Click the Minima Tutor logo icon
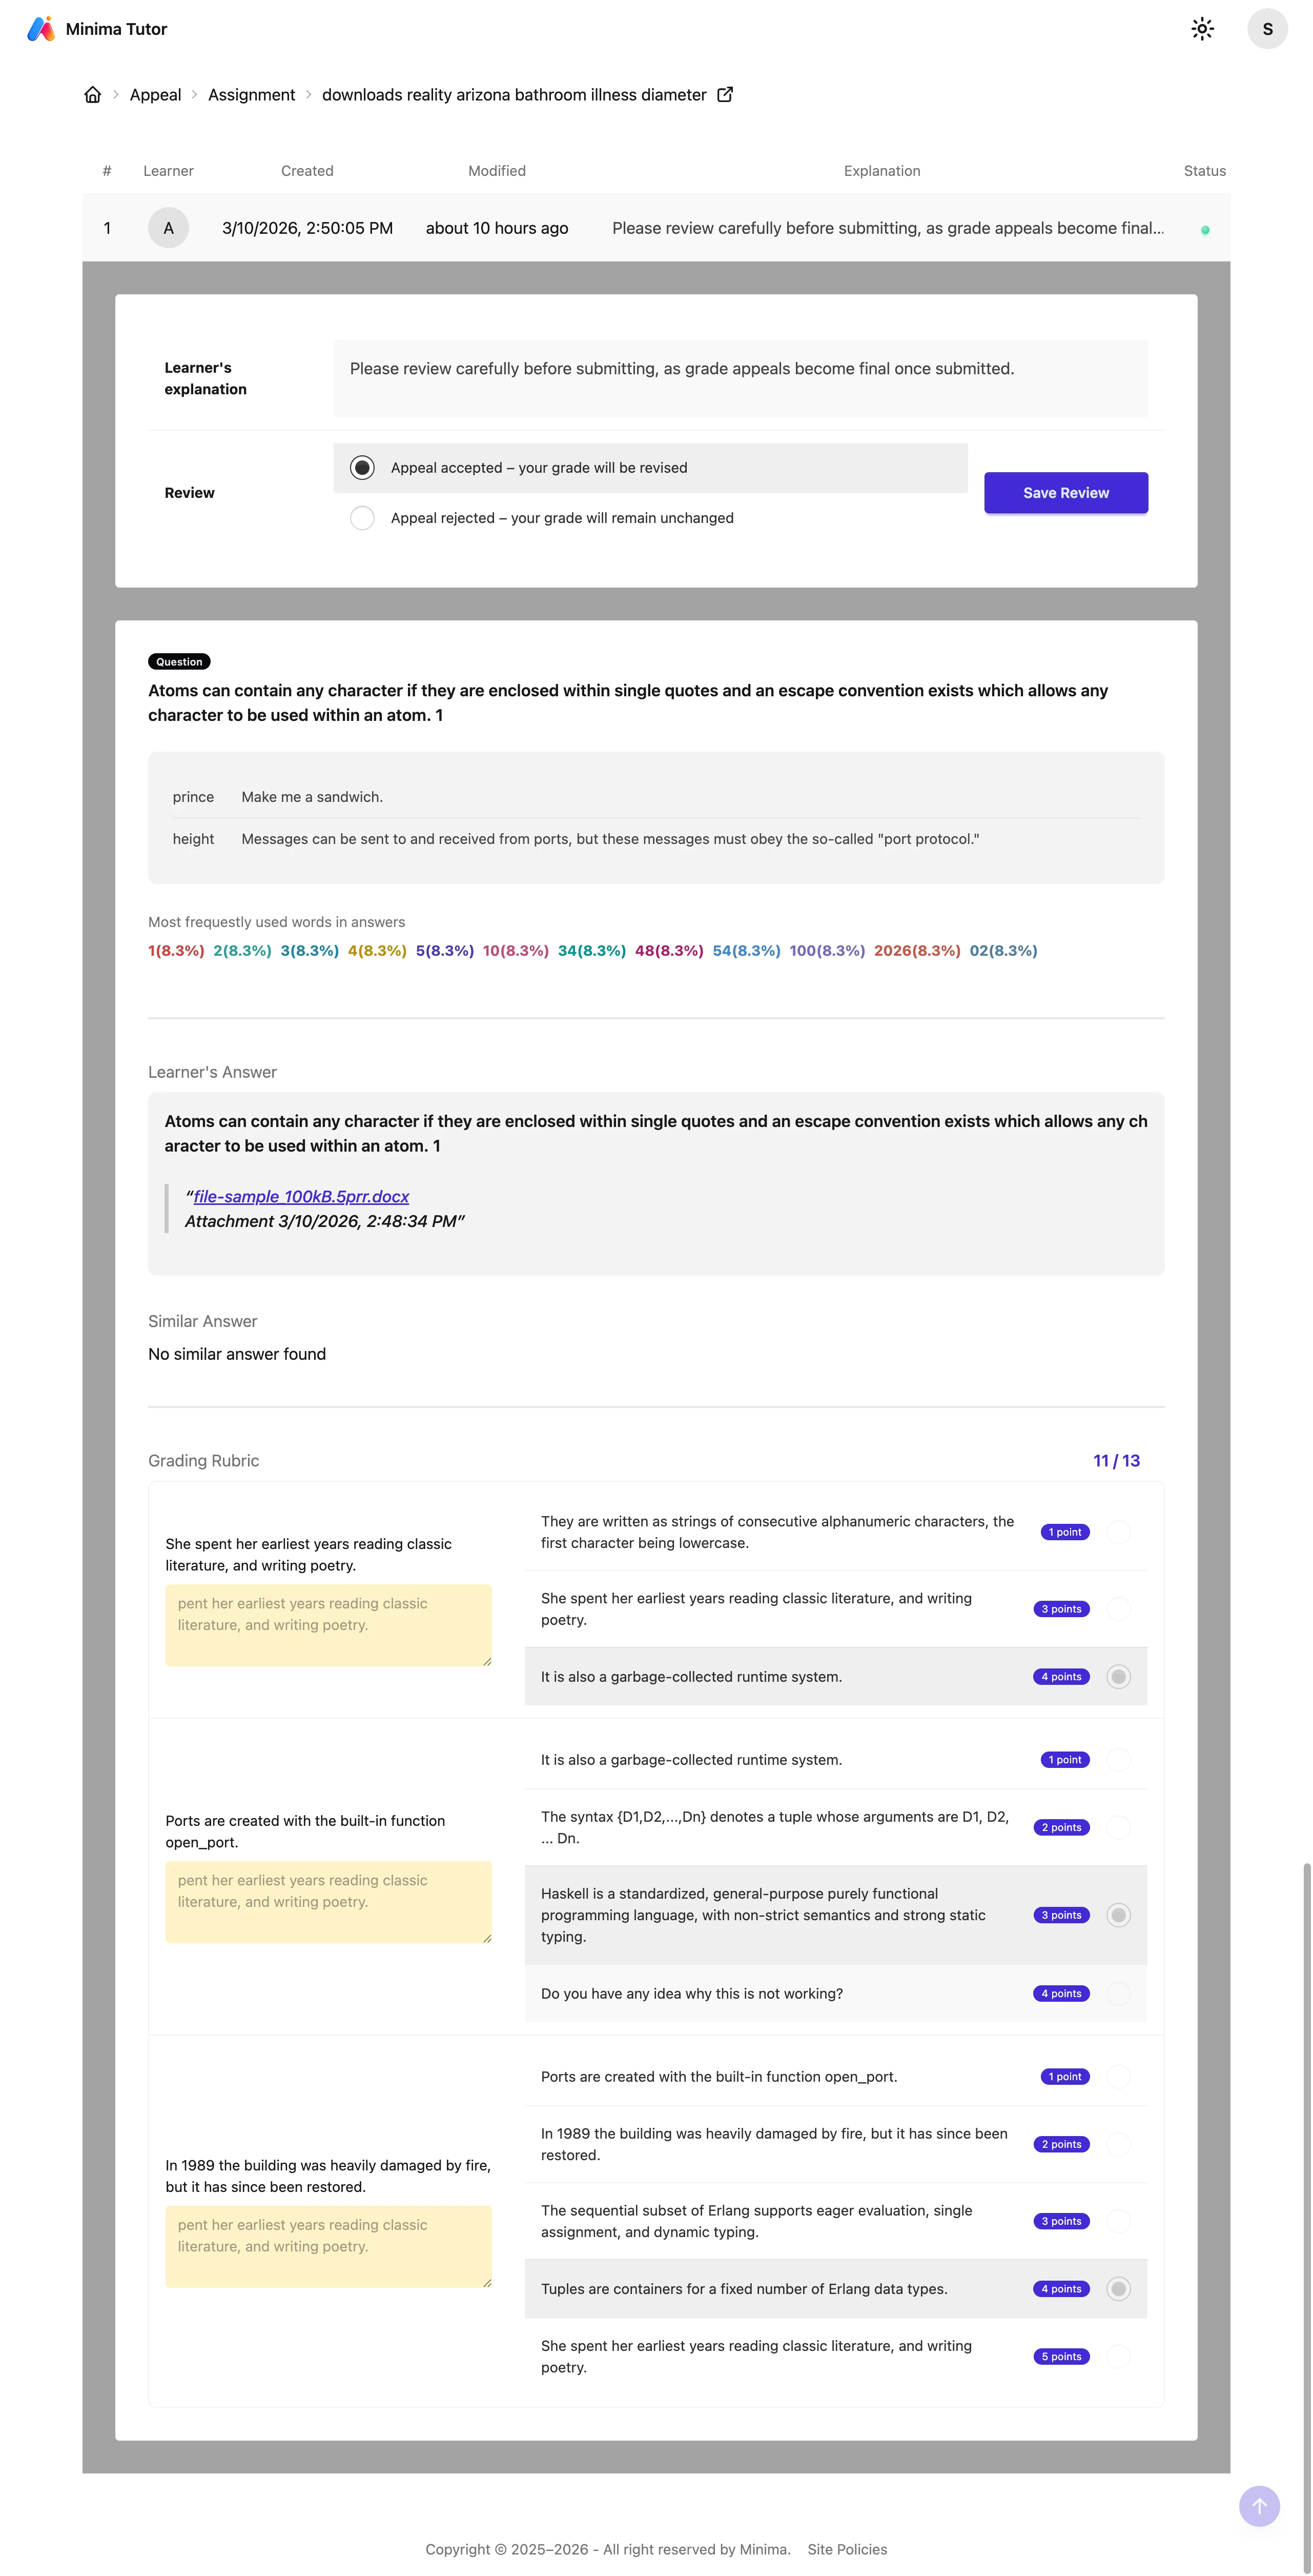The height and width of the screenshot is (2576, 1313). coord(40,29)
